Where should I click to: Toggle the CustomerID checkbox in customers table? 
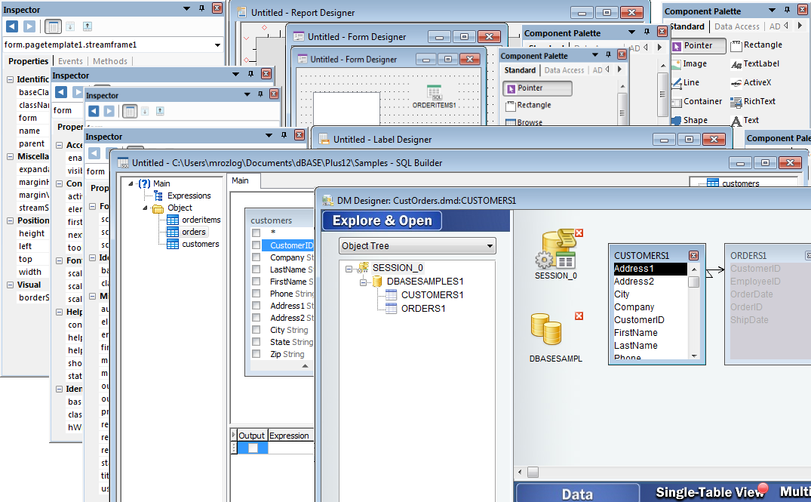[x=256, y=245]
